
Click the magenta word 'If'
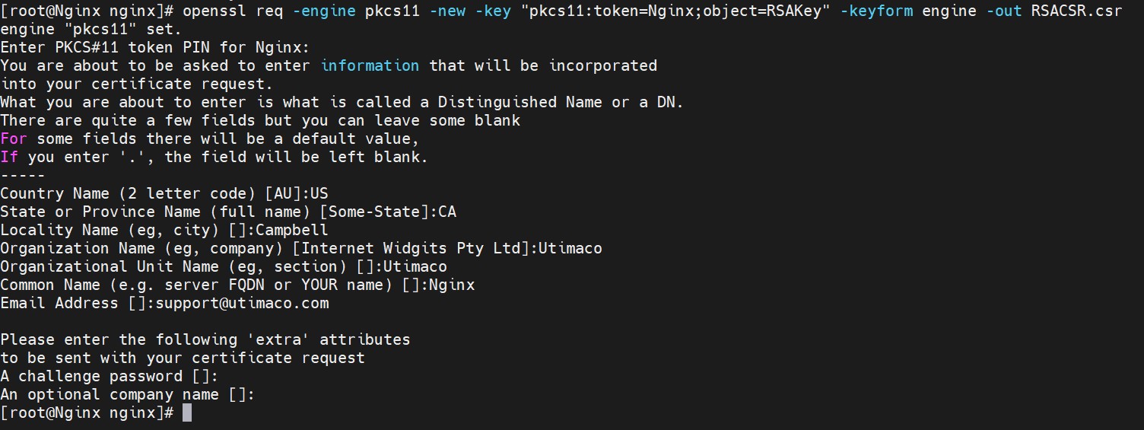(9, 158)
